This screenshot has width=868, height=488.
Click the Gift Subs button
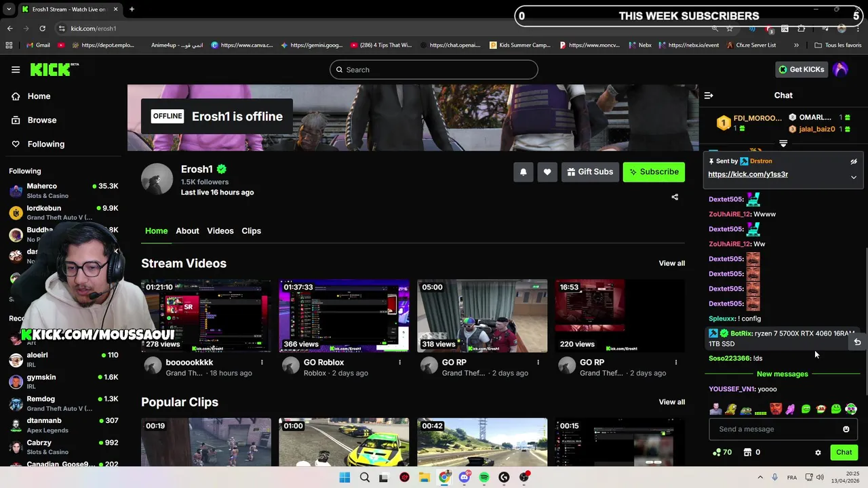pyautogui.click(x=590, y=172)
